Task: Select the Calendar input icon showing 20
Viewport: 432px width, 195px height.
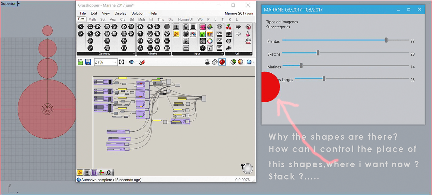Action: click(202, 41)
